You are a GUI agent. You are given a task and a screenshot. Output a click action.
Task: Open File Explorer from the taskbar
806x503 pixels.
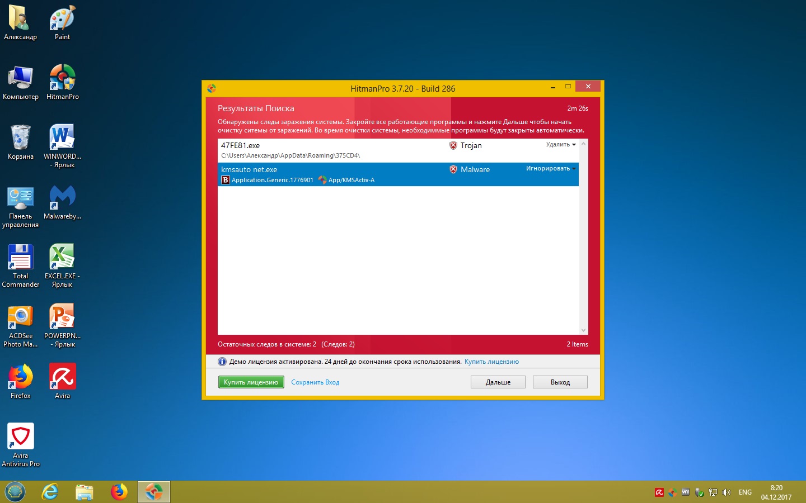[x=85, y=492]
